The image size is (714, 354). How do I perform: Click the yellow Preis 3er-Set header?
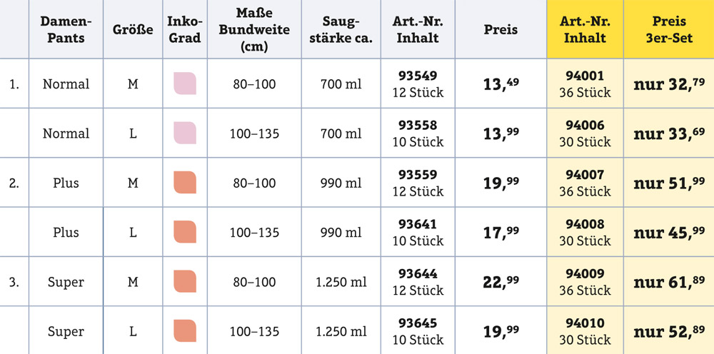669,29
